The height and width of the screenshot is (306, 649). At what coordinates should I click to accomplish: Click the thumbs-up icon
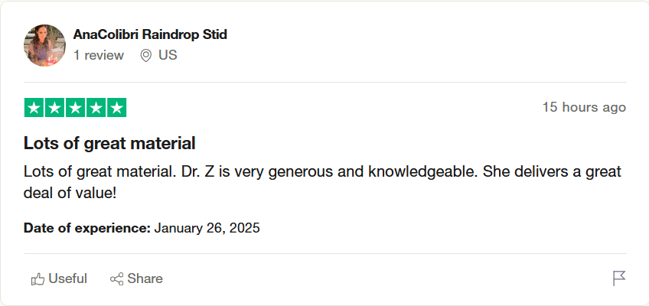click(38, 279)
